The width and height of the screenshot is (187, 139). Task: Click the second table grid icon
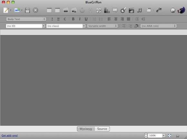coord(57,10)
